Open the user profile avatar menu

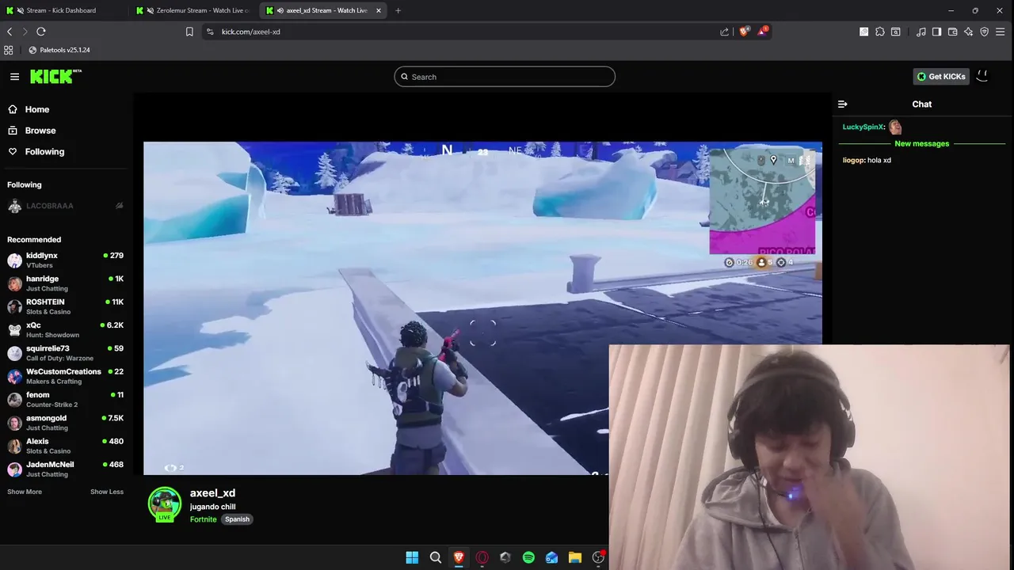coord(982,76)
